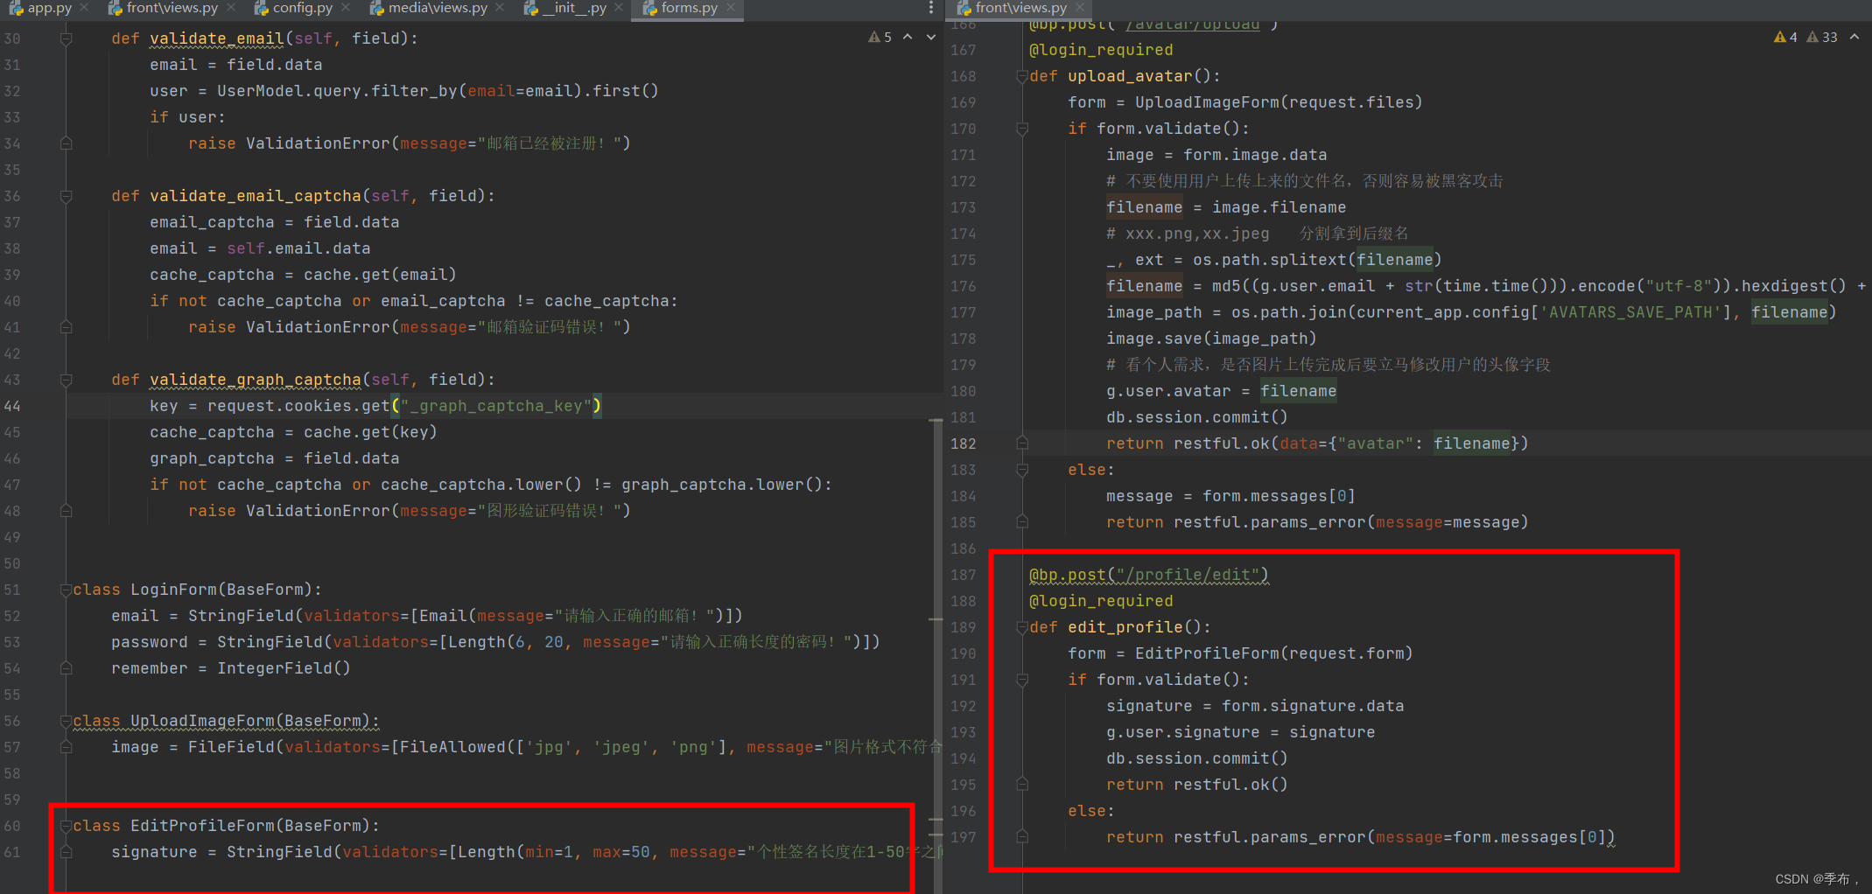Fold the if form.validate() block at line 170
This screenshot has height=894, width=1872.
pyautogui.click(x=1022, y=129)
